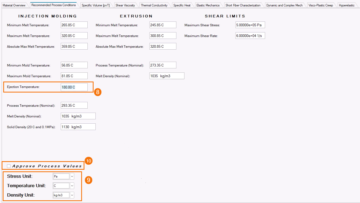Click the Maximum Mold Temperature label
Image resolution: width=360 pixels, height=203 pixels.
tap(29, 76)
